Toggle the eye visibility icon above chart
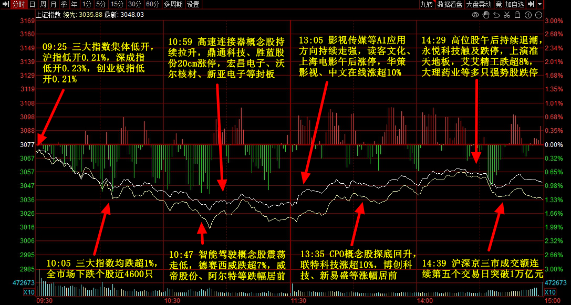571x305 pixels. point(475,15)
